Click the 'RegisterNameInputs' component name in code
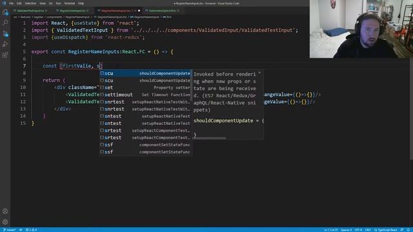 [94, 52]
